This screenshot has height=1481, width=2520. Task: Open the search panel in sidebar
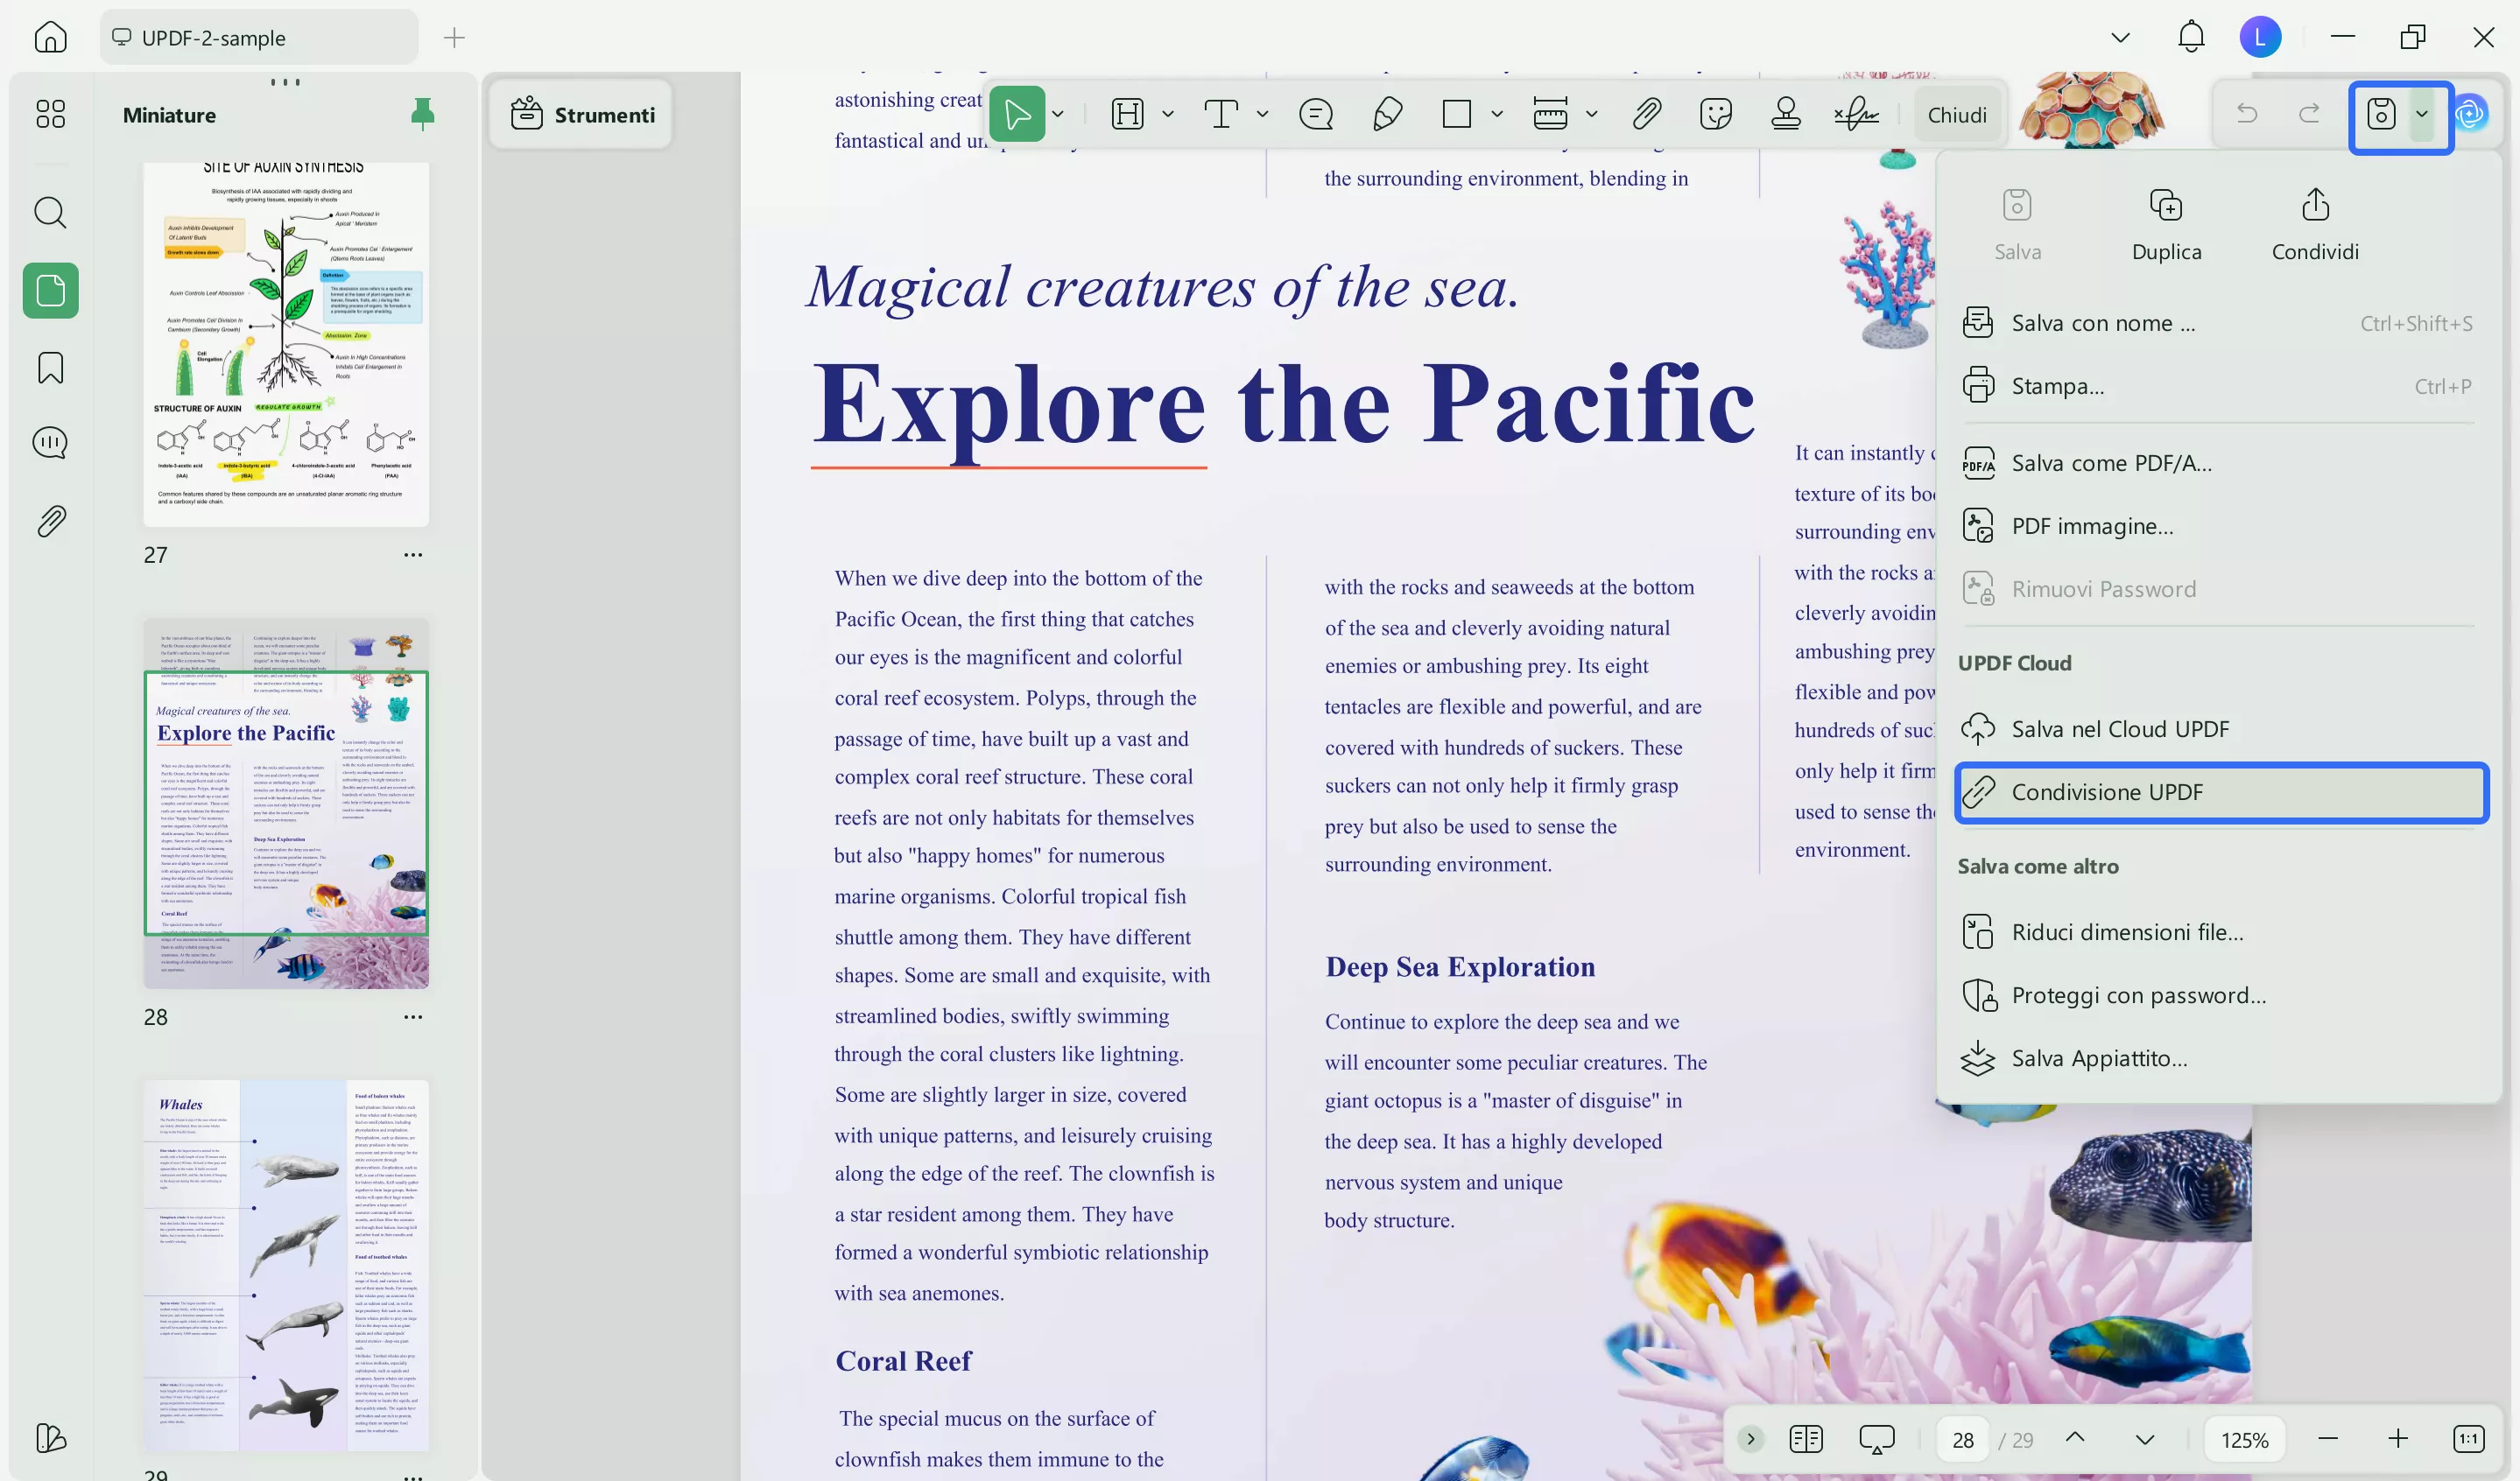tap(50, 213)
